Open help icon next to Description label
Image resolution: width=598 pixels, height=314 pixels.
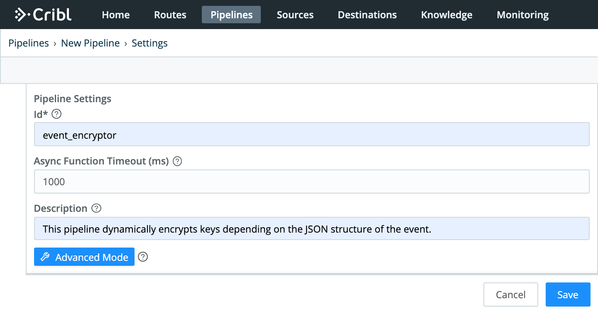96,208
